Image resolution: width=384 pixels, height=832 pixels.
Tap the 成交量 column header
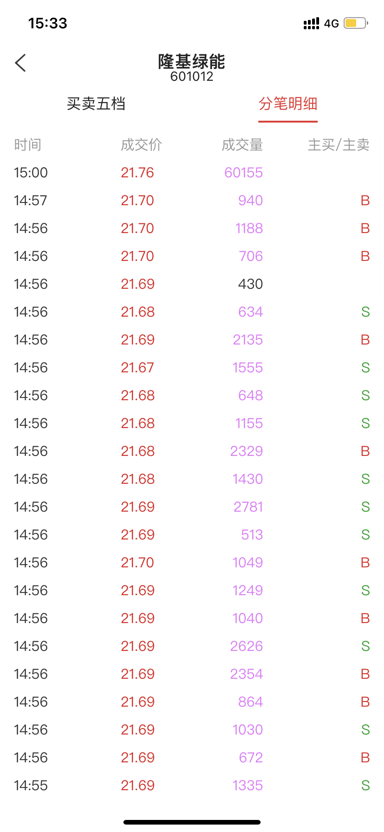(x=242, y=145)
